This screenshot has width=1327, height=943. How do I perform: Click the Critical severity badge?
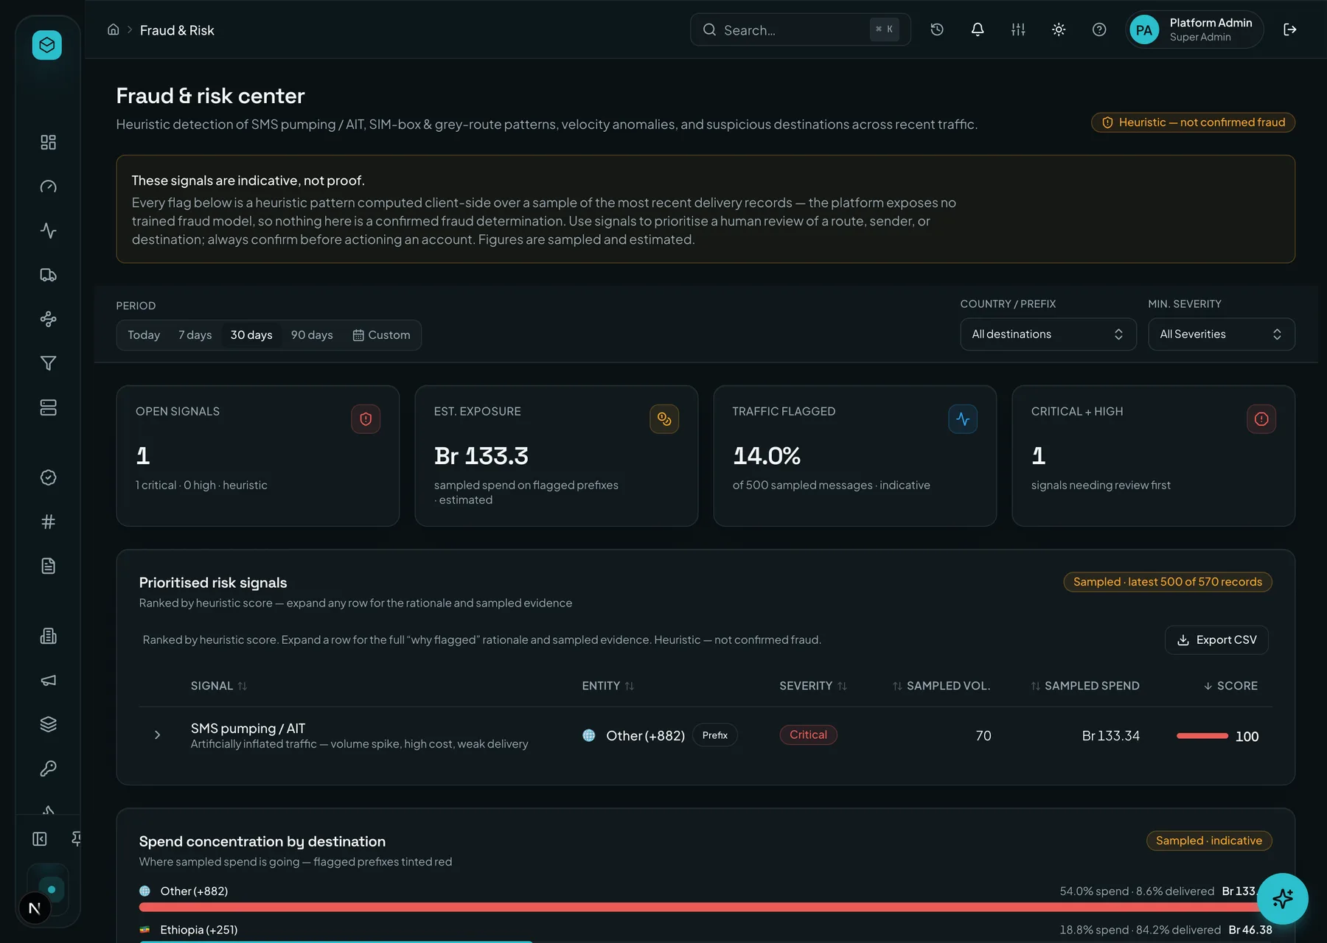pyautogui.click(x=808, y=735)
